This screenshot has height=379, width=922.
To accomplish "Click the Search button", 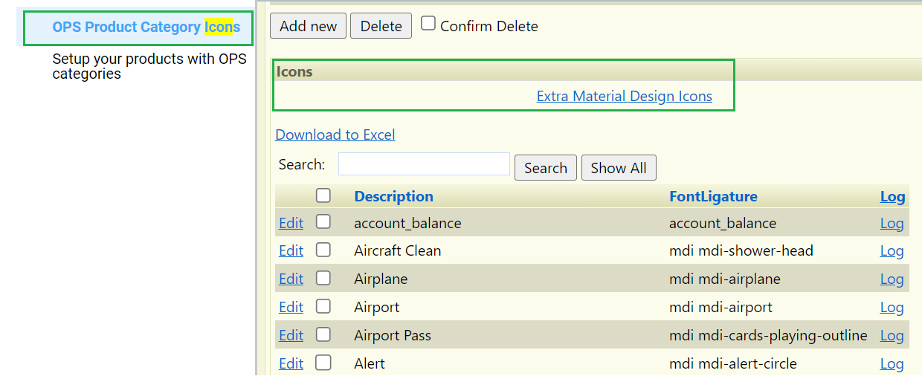I will coord(546,168).
